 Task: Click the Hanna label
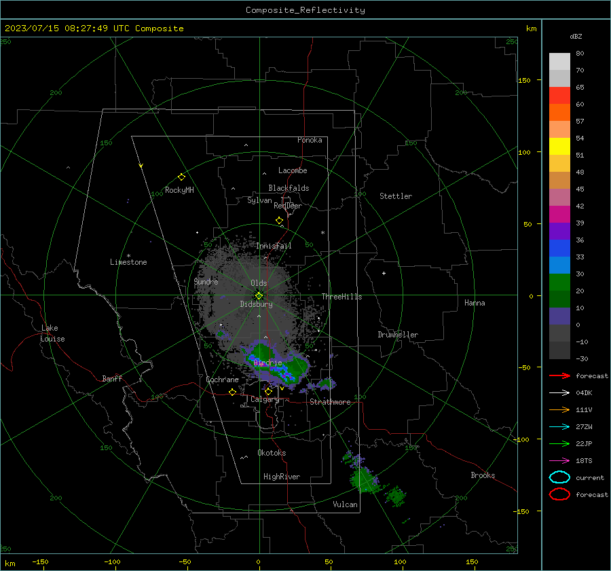pyautogui.click(x=475, y=303)
